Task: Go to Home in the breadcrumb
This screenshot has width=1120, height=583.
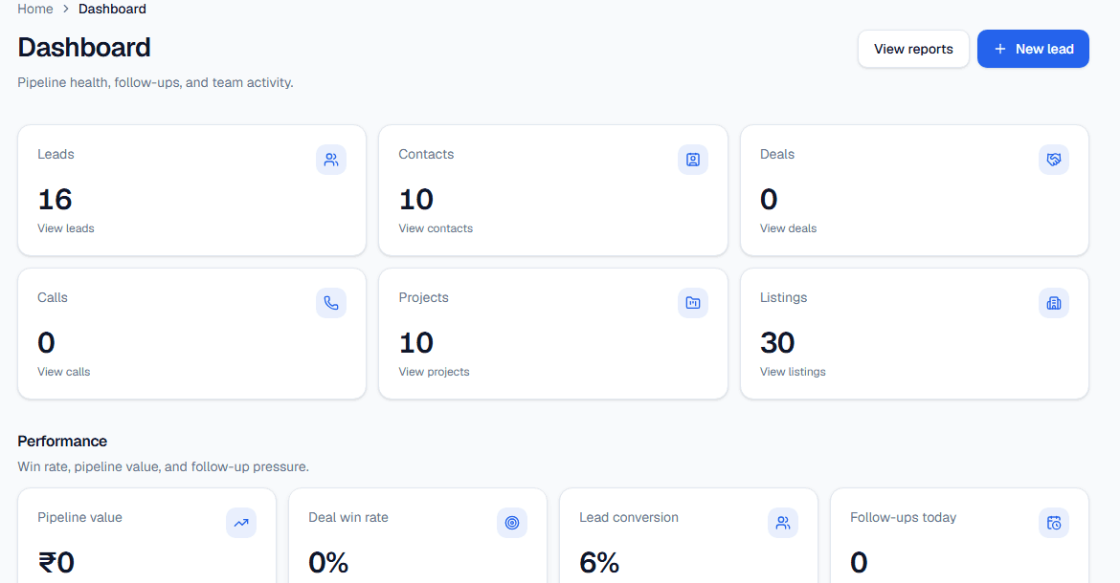Action: pyautogui.click(x=35, y=10)
